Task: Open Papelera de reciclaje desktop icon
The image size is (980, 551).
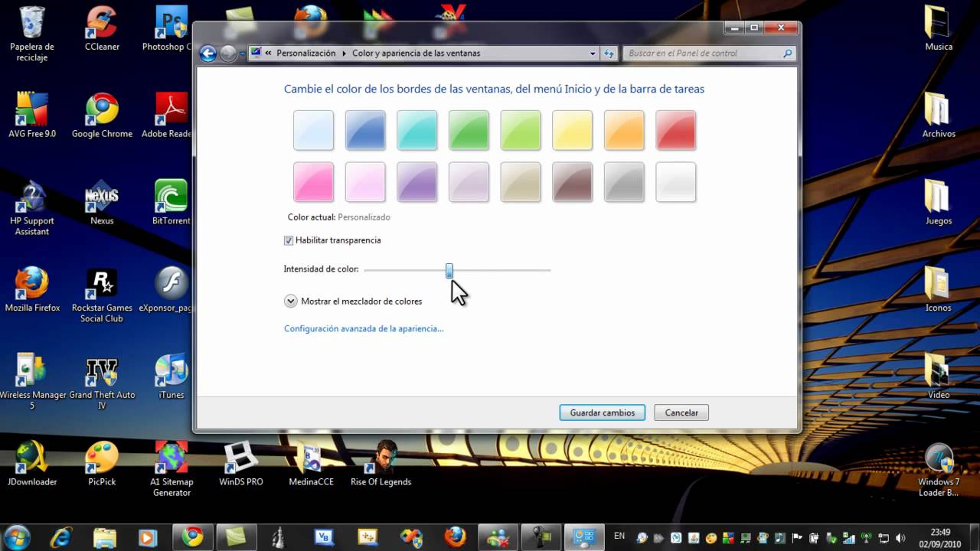Action: [32, 34]
